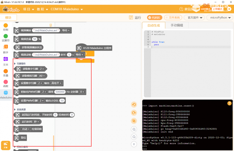Switch to 上传模式 upload mode

(x=218, y=9)
